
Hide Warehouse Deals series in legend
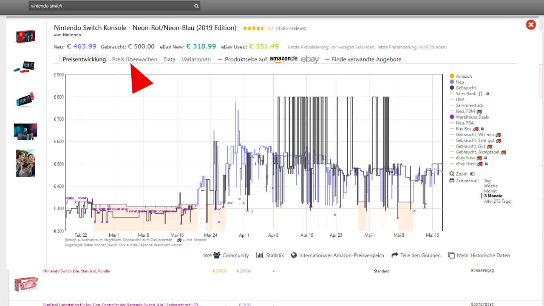coord(452,117)
